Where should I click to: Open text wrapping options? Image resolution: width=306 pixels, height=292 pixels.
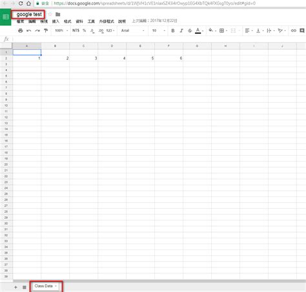click(x=270, y=30)
